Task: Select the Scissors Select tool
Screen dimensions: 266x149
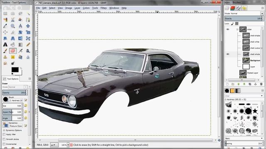Action: 13,20
